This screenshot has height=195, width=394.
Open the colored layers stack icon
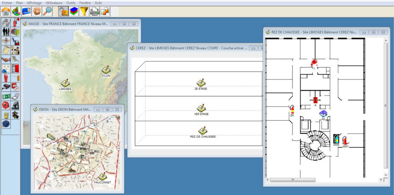pyautogui.click(x=74, y=11)
